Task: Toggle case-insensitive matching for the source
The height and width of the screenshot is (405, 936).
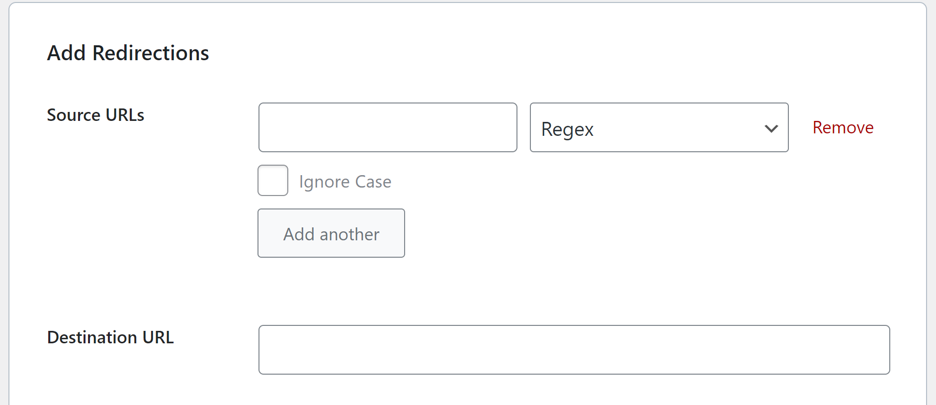Action: coord(273,180)
